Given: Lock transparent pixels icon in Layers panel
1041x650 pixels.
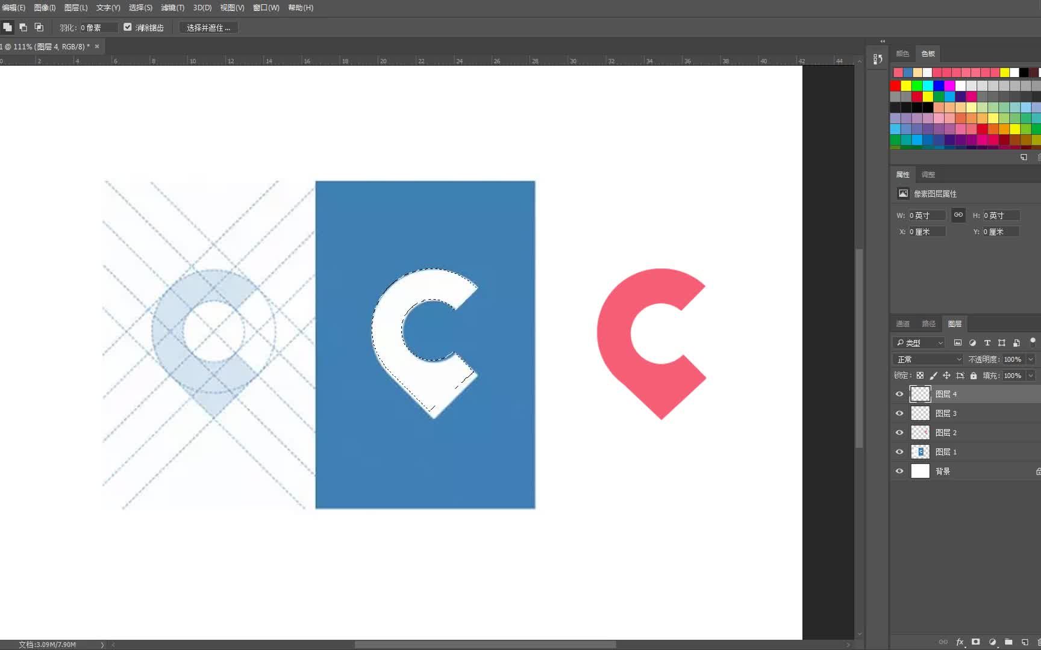Looking at the screenshot, I should [x=920, y=376].
